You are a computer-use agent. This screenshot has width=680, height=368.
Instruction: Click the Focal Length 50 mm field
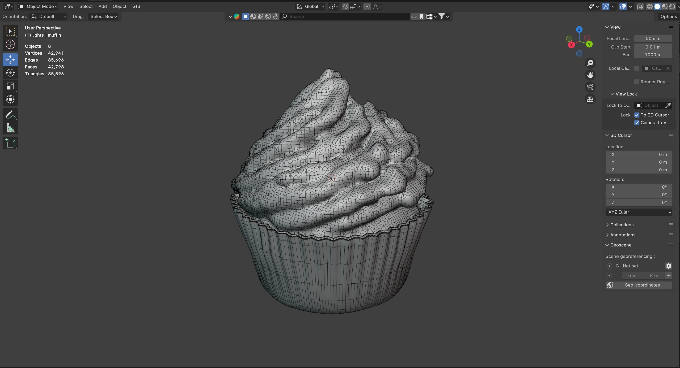point(653,38)
